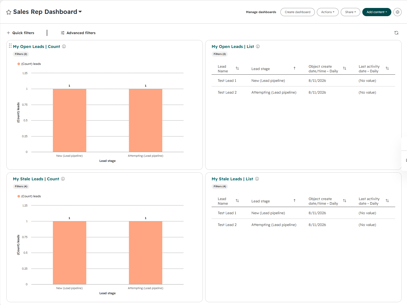The width and height of the screenshot is (407, 305).
Task: Sort Open Leads List by Lead stage arrow
Action: tap(295, 68)
